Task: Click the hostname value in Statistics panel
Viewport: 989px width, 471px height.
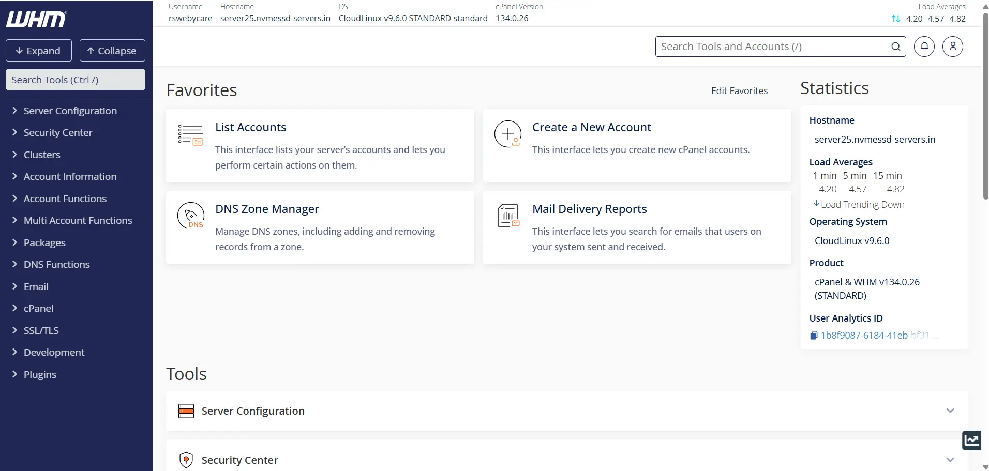Action: point(875,140)
